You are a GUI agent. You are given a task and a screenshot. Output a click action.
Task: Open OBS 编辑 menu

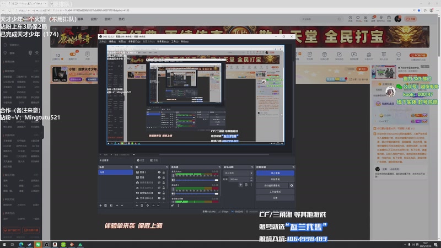coord(112,42)
